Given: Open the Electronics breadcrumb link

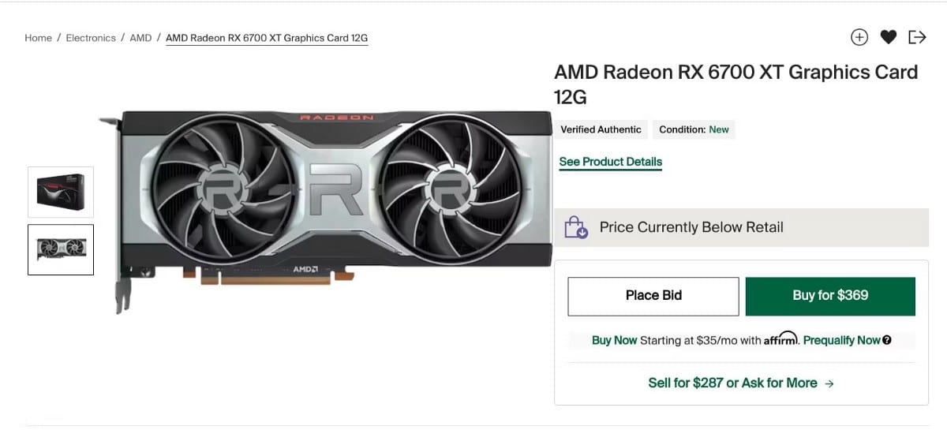Looking at the screenshot, I should coord(91,38).
